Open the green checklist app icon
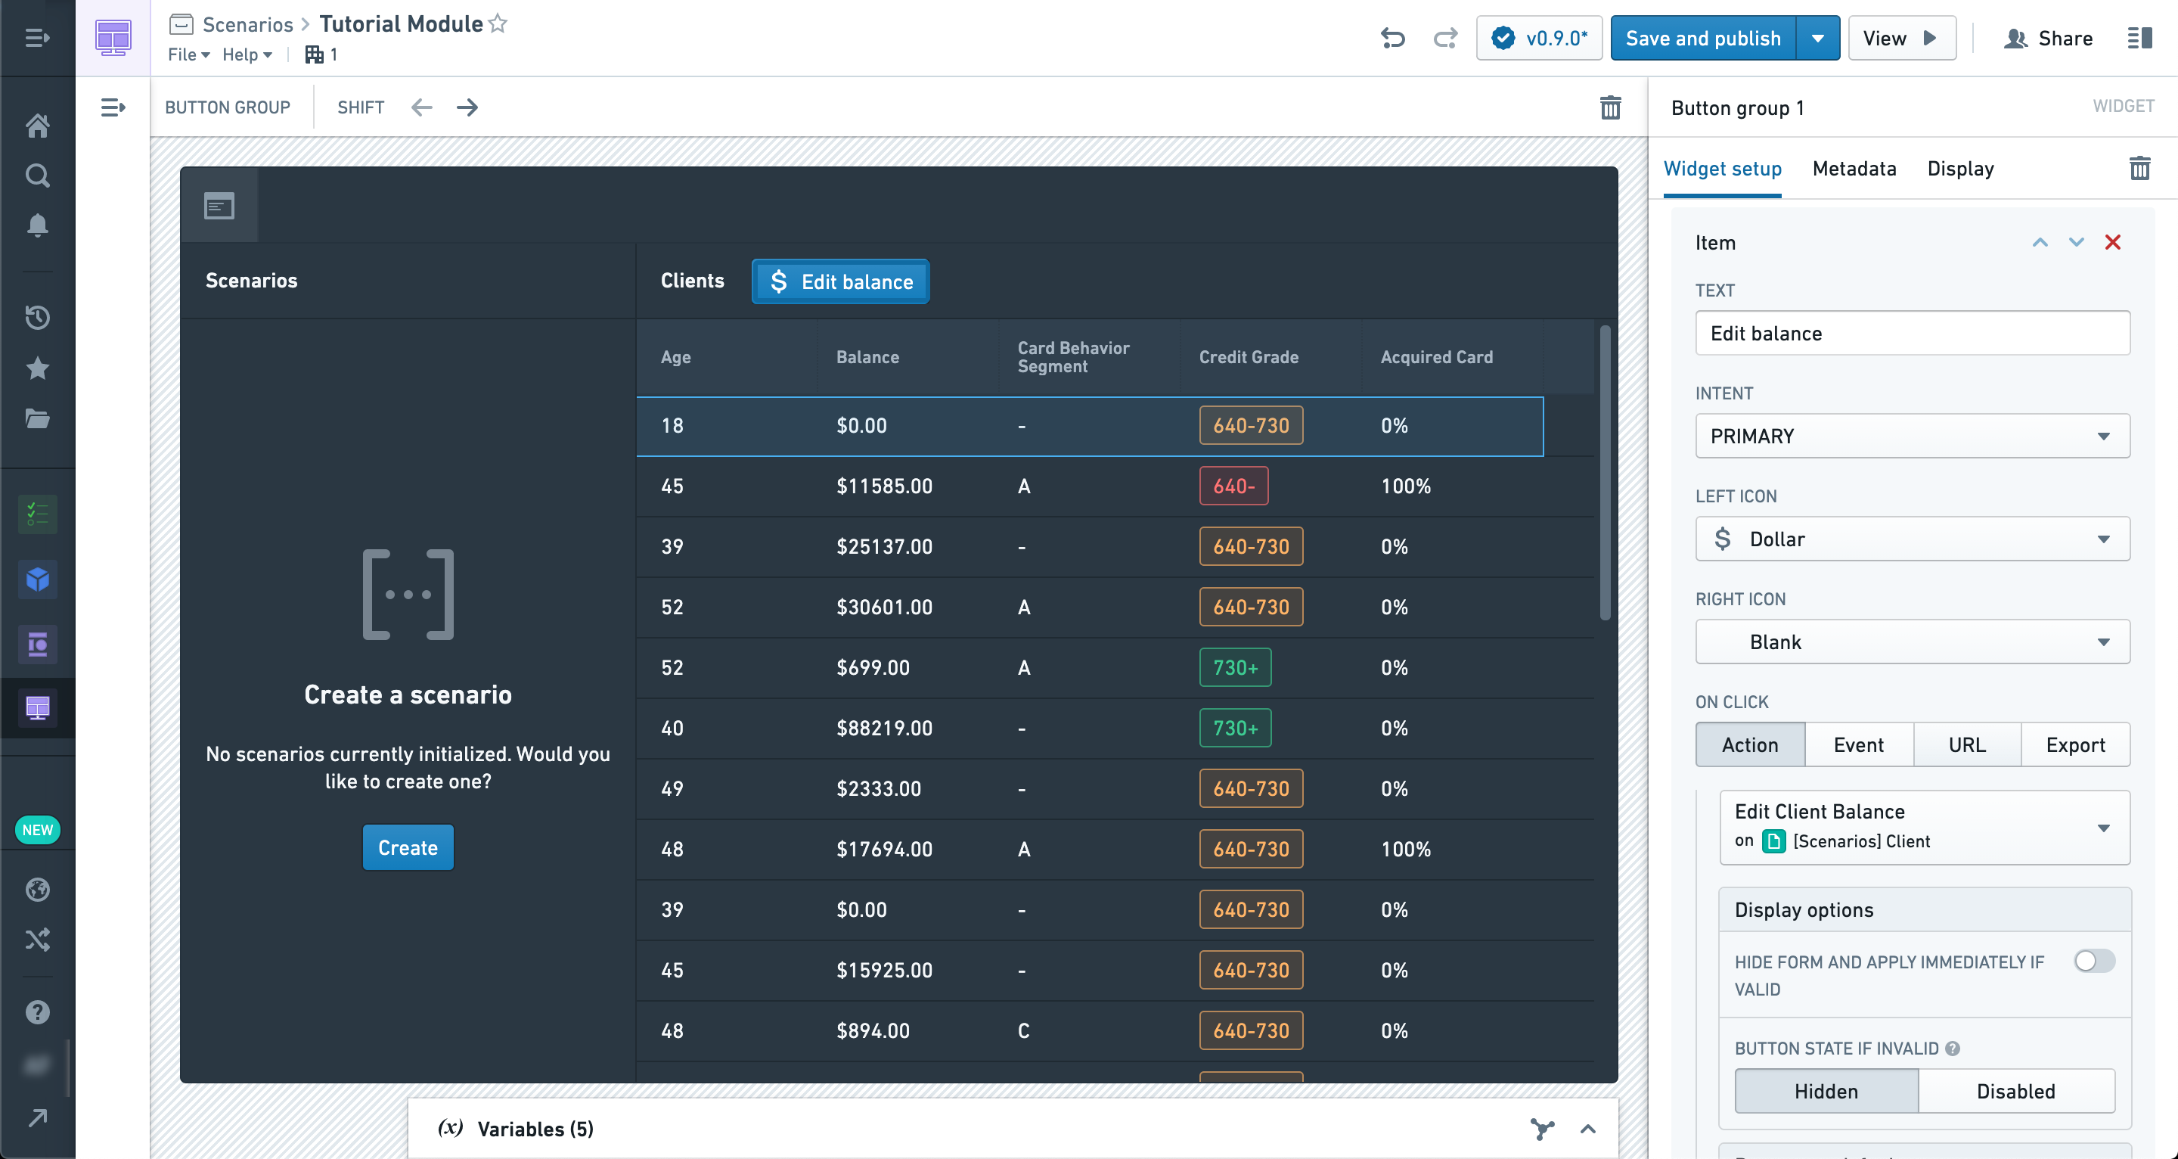The height and width of the screenshot is (1159, 2178). [37, 514]
